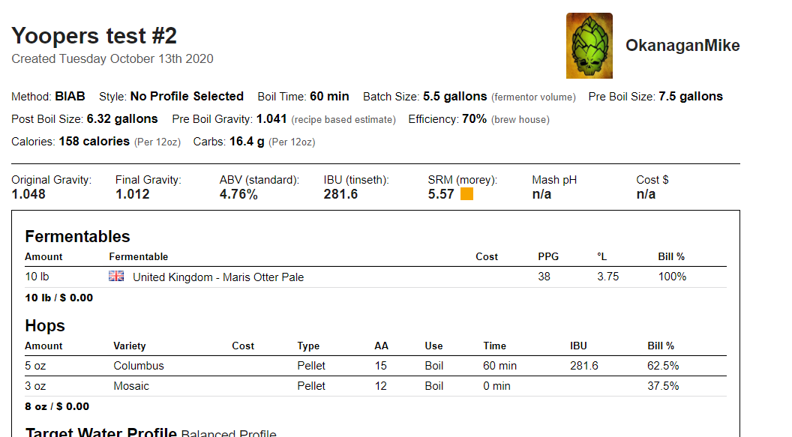The image size is (792, 437).
Task: Click the Bill % hops column header
Action: click(661, 346)
